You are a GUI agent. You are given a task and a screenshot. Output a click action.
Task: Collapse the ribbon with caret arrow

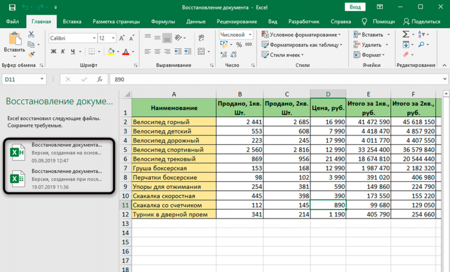[444, 65]
